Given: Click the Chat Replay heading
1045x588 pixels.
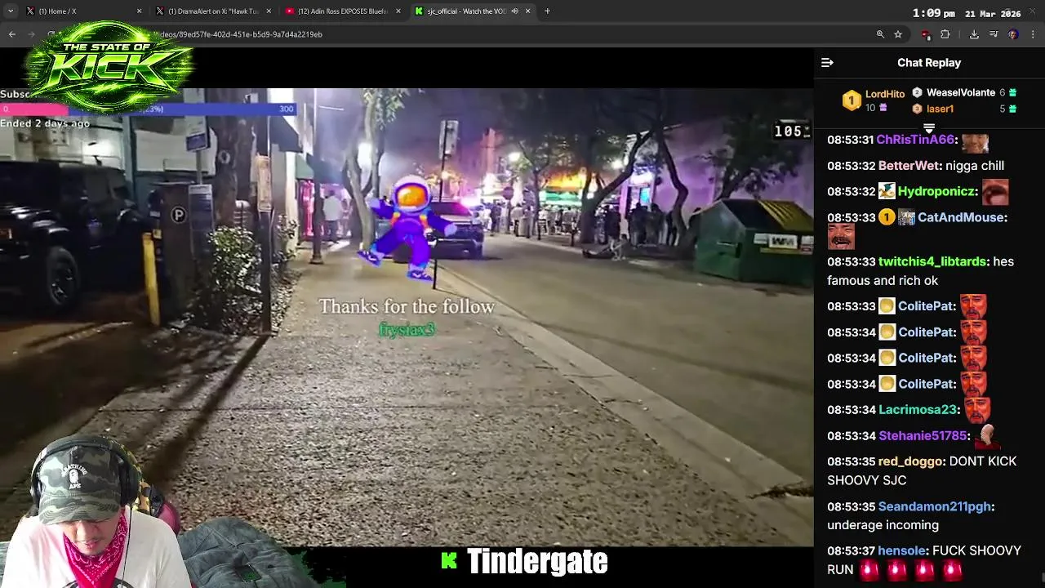Looking at the screenshot, I should (929, 63).
